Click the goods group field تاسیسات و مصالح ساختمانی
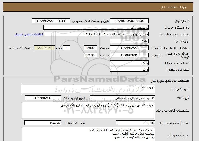The width and height of the screenshot is (199, 141). click(x=122, y=98)
